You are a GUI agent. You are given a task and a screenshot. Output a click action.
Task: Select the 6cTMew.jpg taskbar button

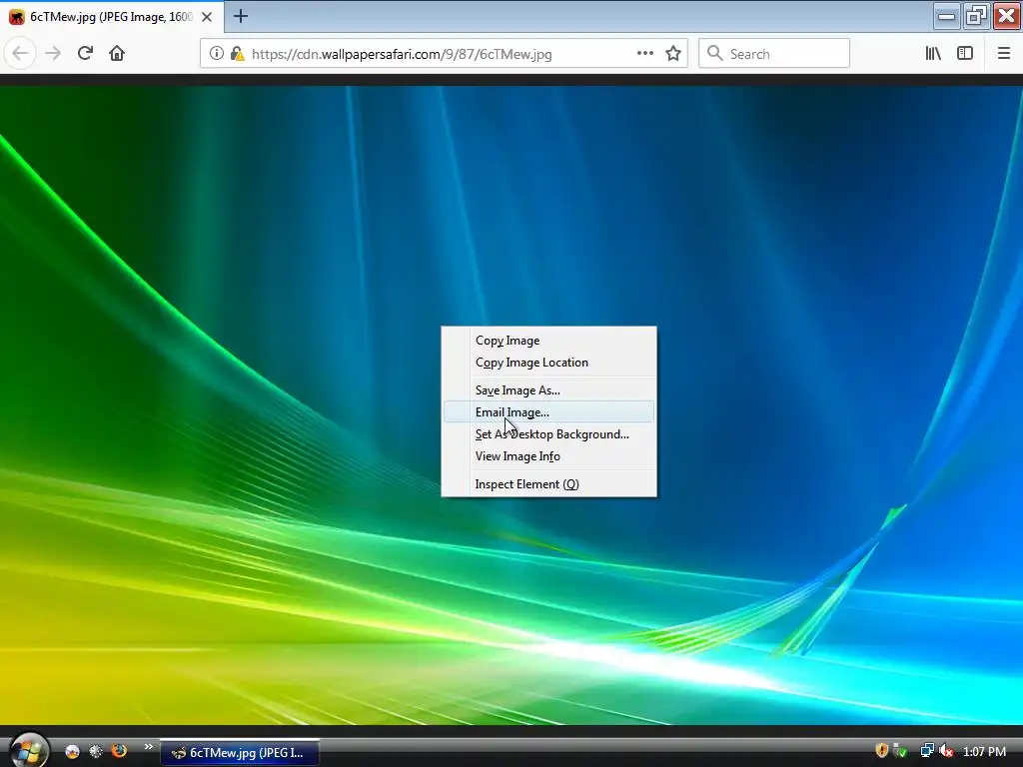[x=240, y=753]
